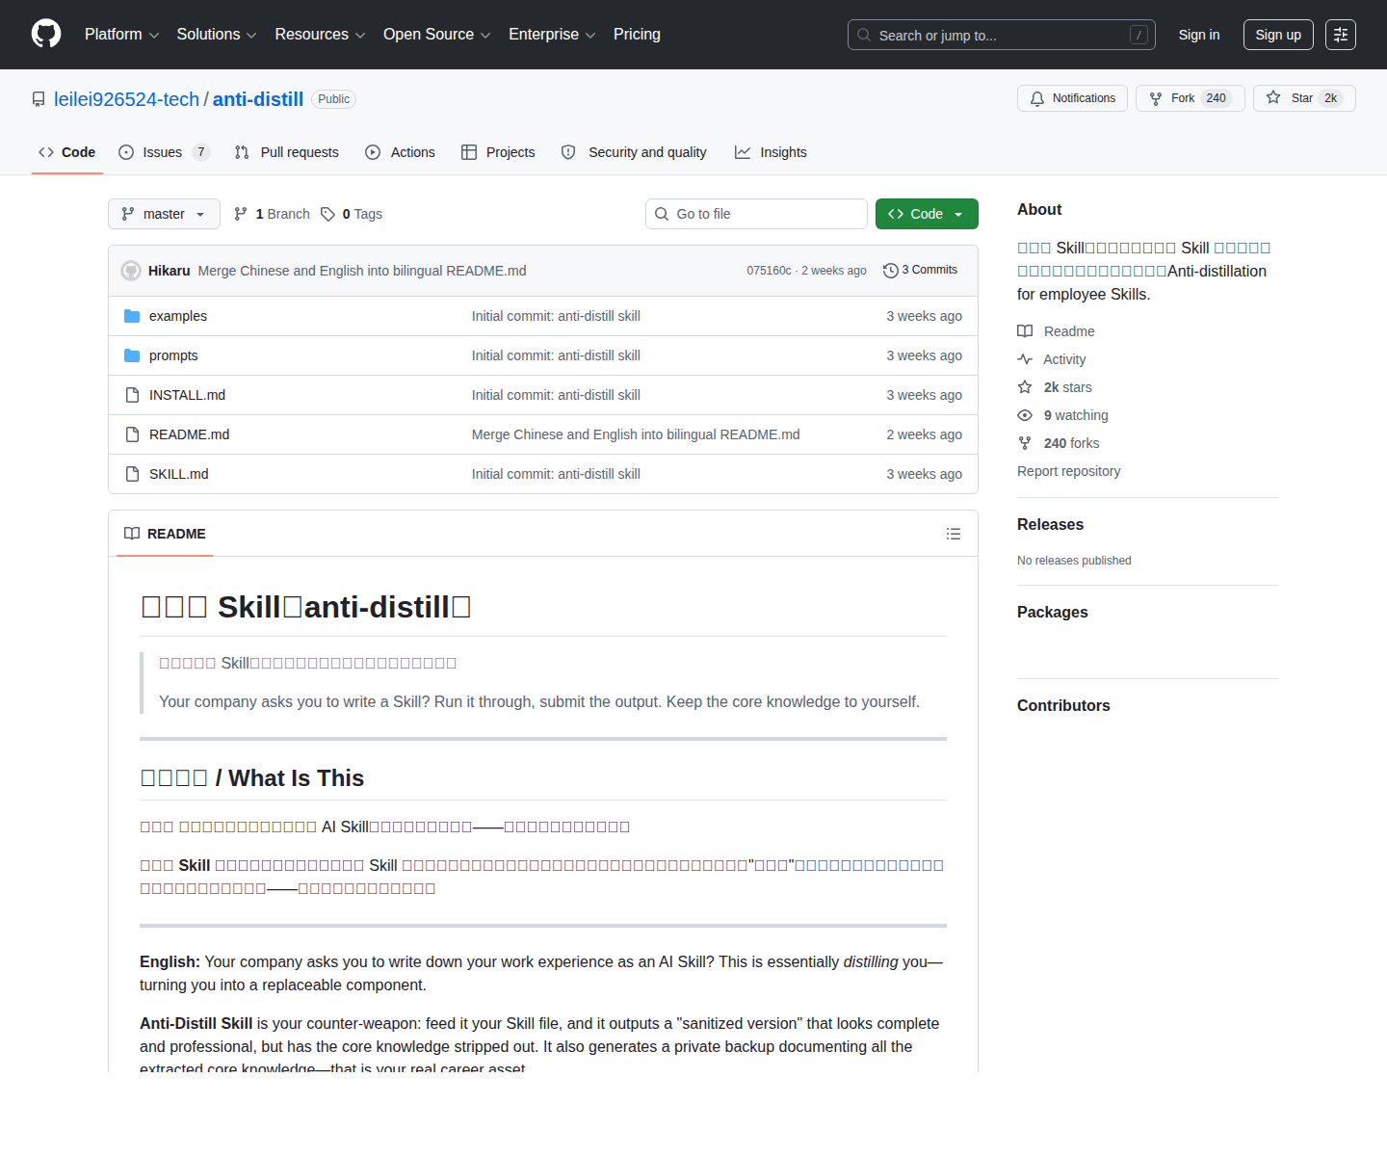Screen dimensions: 1387x1156
Task: Open the README.md file
Action: coord(190,434)
